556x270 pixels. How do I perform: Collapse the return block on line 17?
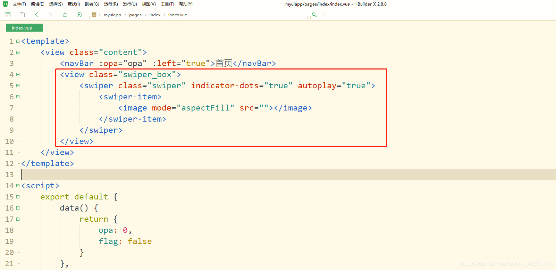coord(18,219)
